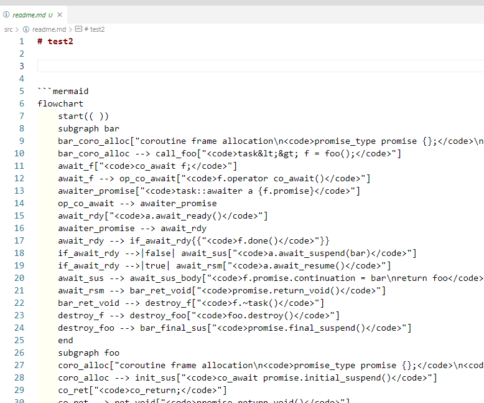Click 'await_f[' text on line 11
Viewport: 484px width, 403px height.
pyautogui.click(x=78, y=166)
